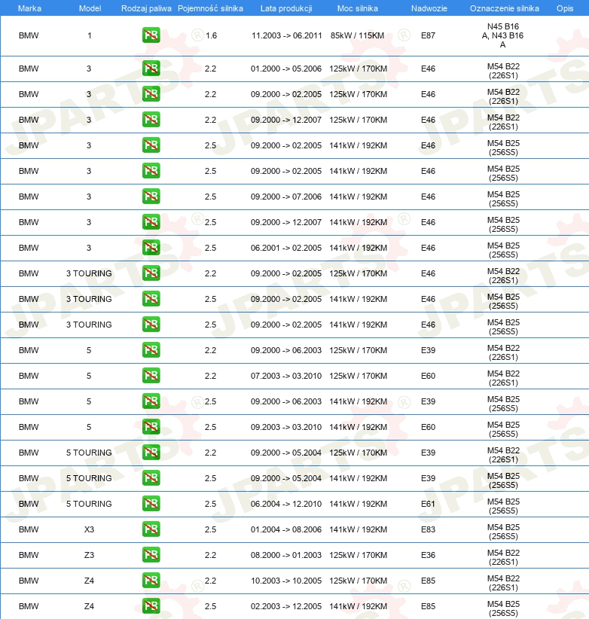Select the '07.2003 -> 03.2010' production years
Image resolution: width=589 pixels, height=619 pixels.
(286, 376)
